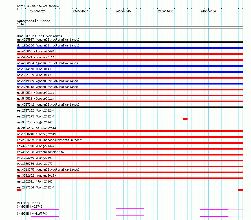Screen dimensions: 251x220
Task: Select the magenta SMYD3|NM_001167740 gene track
Action: click(130, 216)
